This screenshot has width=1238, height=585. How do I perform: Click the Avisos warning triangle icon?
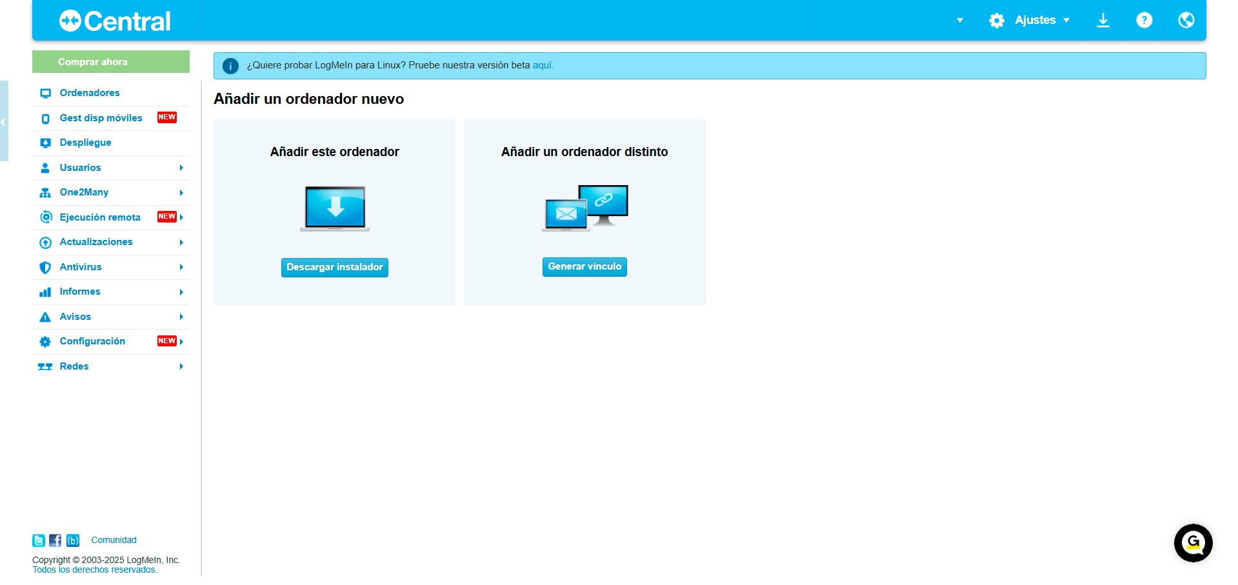point(45,317)
